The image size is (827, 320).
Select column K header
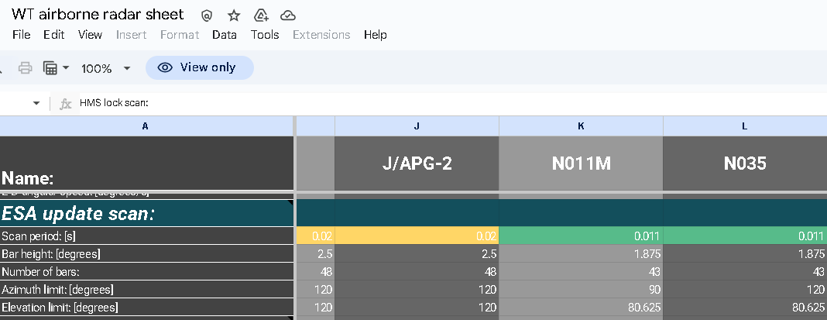tap(581, 126)
